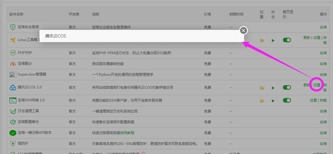The height and width of the screenshot is (154, 333).
Task: Click the 软件名称 column header
Action: click(16, 14)
